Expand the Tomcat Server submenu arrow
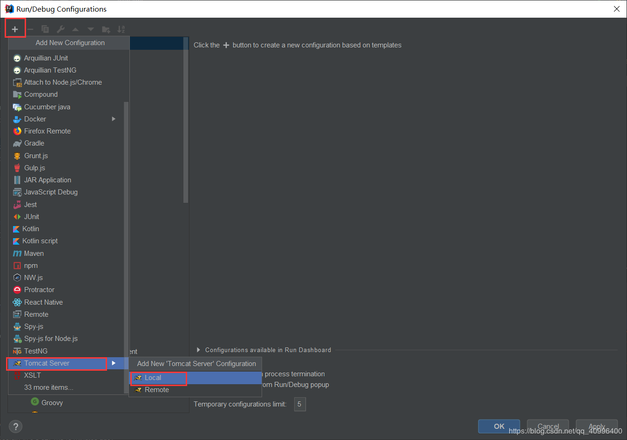 click(x=114, y=363)
